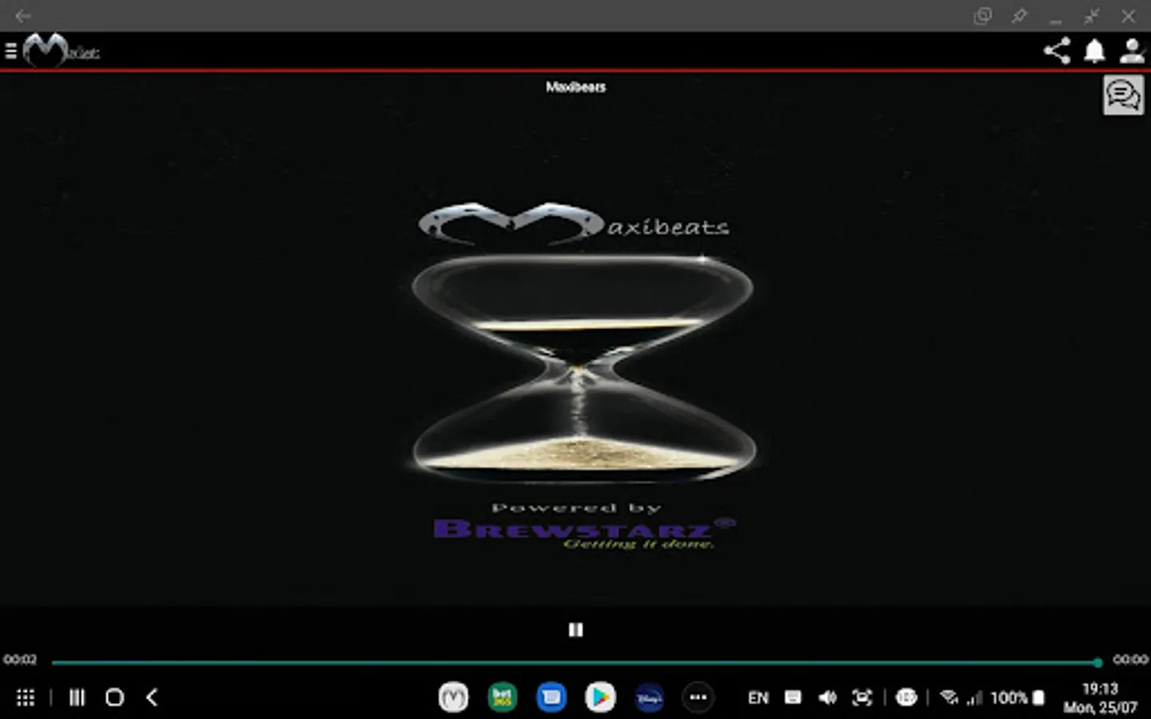Open the hamburger menu beside Maxibeats logo
Screen dimensions: 1151x719
coord(10,52)
